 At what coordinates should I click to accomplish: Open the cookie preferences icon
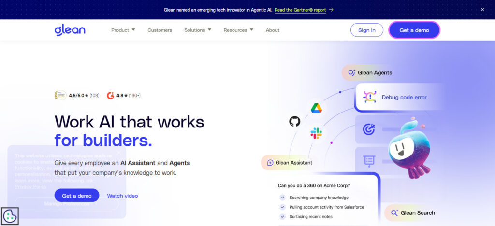point(10,216)
